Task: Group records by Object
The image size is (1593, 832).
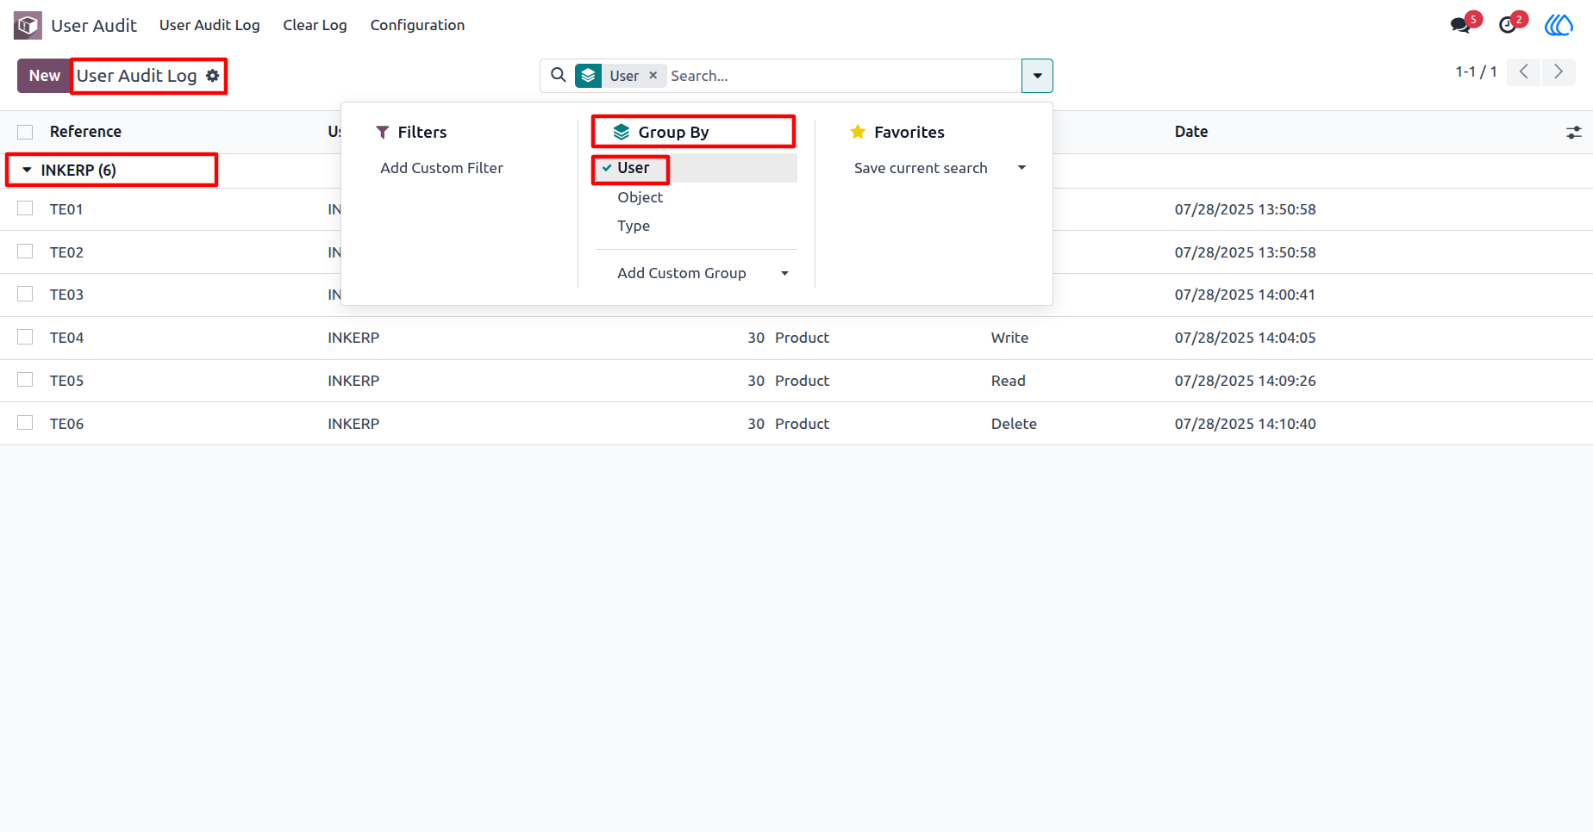Action: coord(697,197)
